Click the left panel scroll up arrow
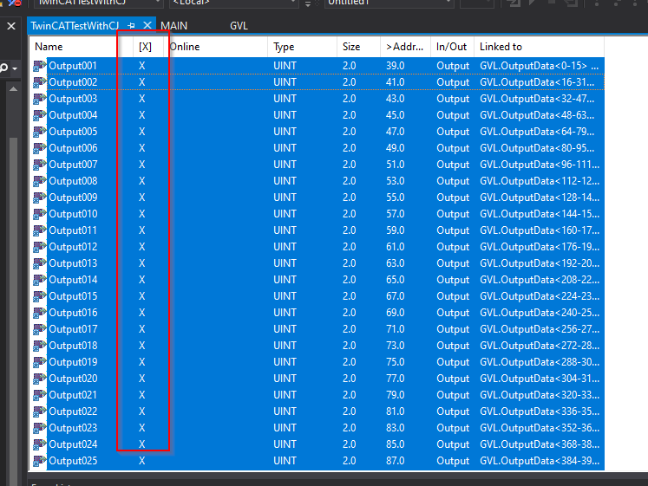This screenshot has width=648, height=486. pyautogui.click(x=13, y=88)
